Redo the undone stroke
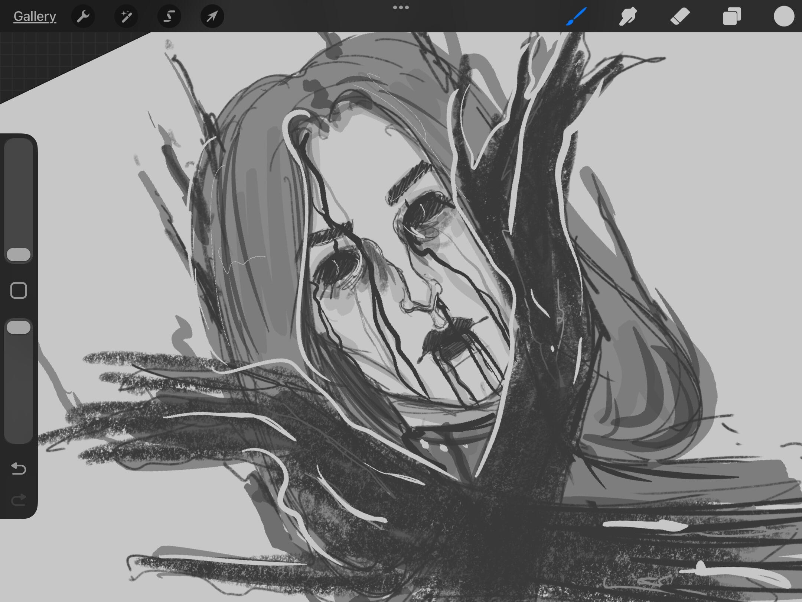 (19, 500)
